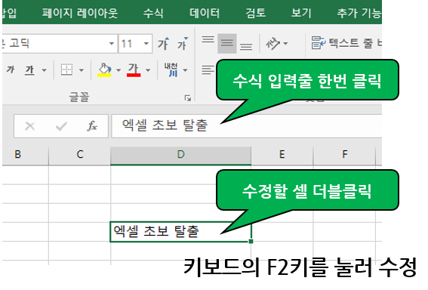428x290 pixels.
Task: Apply yellow fill color bucket
Action: [104, 70]
